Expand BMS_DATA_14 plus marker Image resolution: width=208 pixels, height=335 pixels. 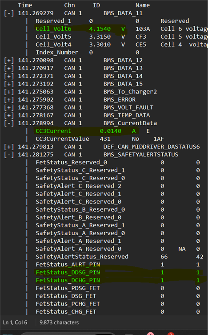click(9, 76)
